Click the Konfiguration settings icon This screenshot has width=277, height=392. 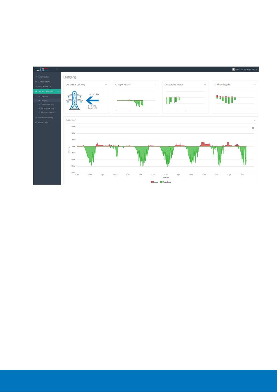pyautogui.click(x=36, y=122)
